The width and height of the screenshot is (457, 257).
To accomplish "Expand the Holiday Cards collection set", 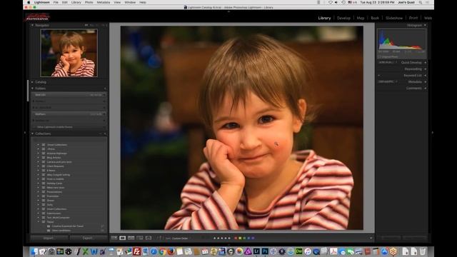I will tap(38, 183).
